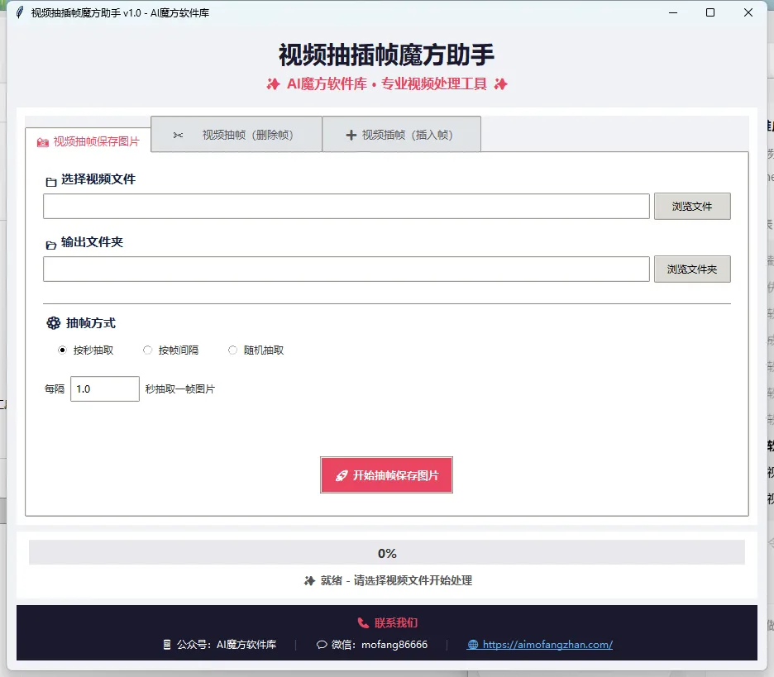This screenshot has width=774, height=677.
Task: Click the phone icon beside 联系我们
Action: [x=363, y=622]
